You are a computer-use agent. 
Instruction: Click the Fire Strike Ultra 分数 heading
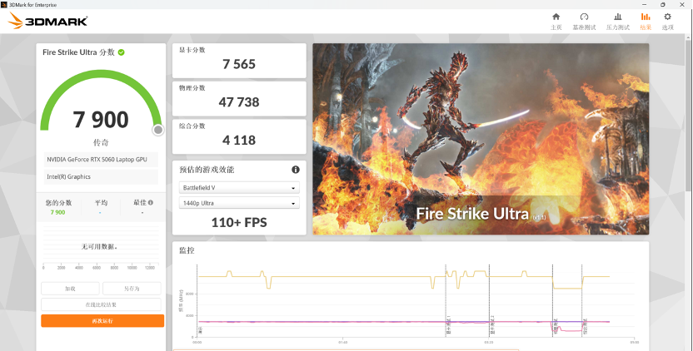78,52
